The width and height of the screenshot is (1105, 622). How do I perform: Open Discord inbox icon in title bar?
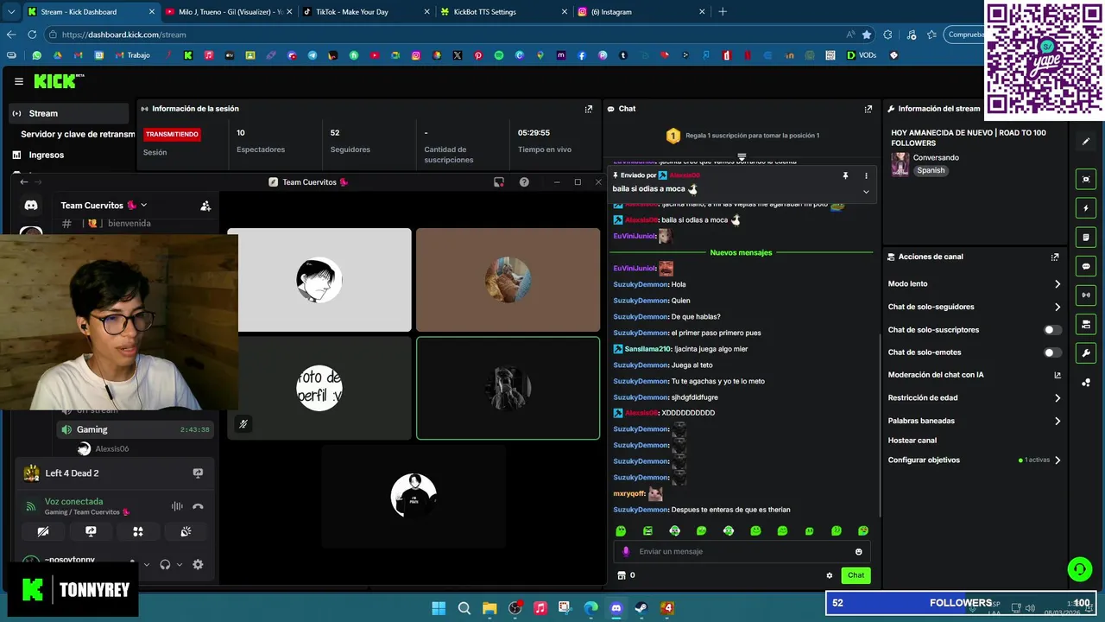tap(499, 182)
